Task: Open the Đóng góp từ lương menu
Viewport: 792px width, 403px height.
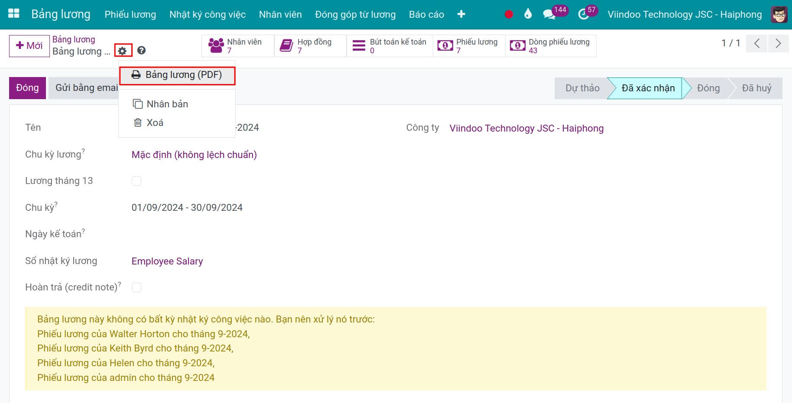Action: pyautogui.click(x=355, y=15)
